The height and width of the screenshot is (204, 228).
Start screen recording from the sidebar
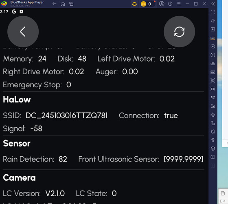tap(213, 89)
